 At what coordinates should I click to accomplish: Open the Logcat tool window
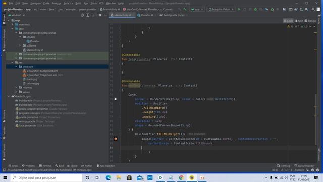pyautogui.click(x=72, y=166)
